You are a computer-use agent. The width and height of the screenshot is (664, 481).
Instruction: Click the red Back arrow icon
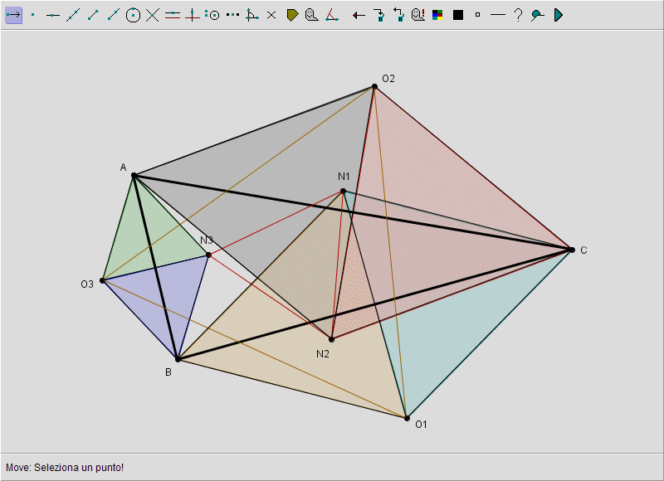pyautogui.click(x=359, y=15)
